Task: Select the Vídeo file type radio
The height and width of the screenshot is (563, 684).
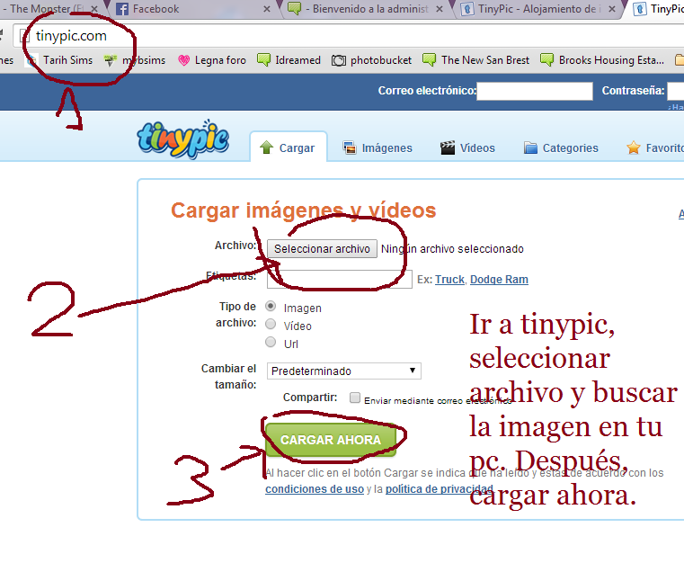Action: click(271, 325)
